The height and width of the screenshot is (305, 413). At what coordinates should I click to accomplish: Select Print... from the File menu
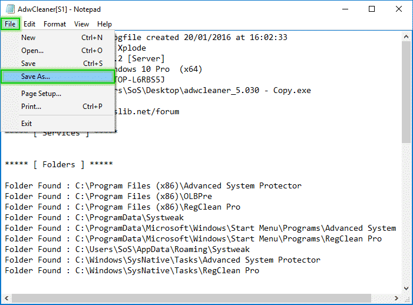[31, 107]
